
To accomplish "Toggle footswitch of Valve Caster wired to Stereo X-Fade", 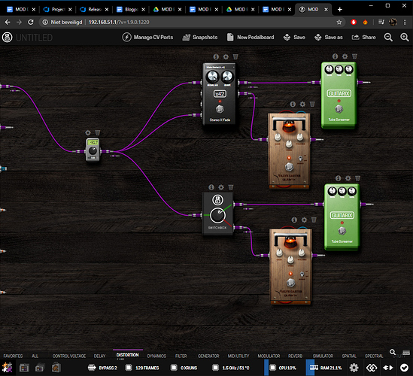I will click(289, 167).
